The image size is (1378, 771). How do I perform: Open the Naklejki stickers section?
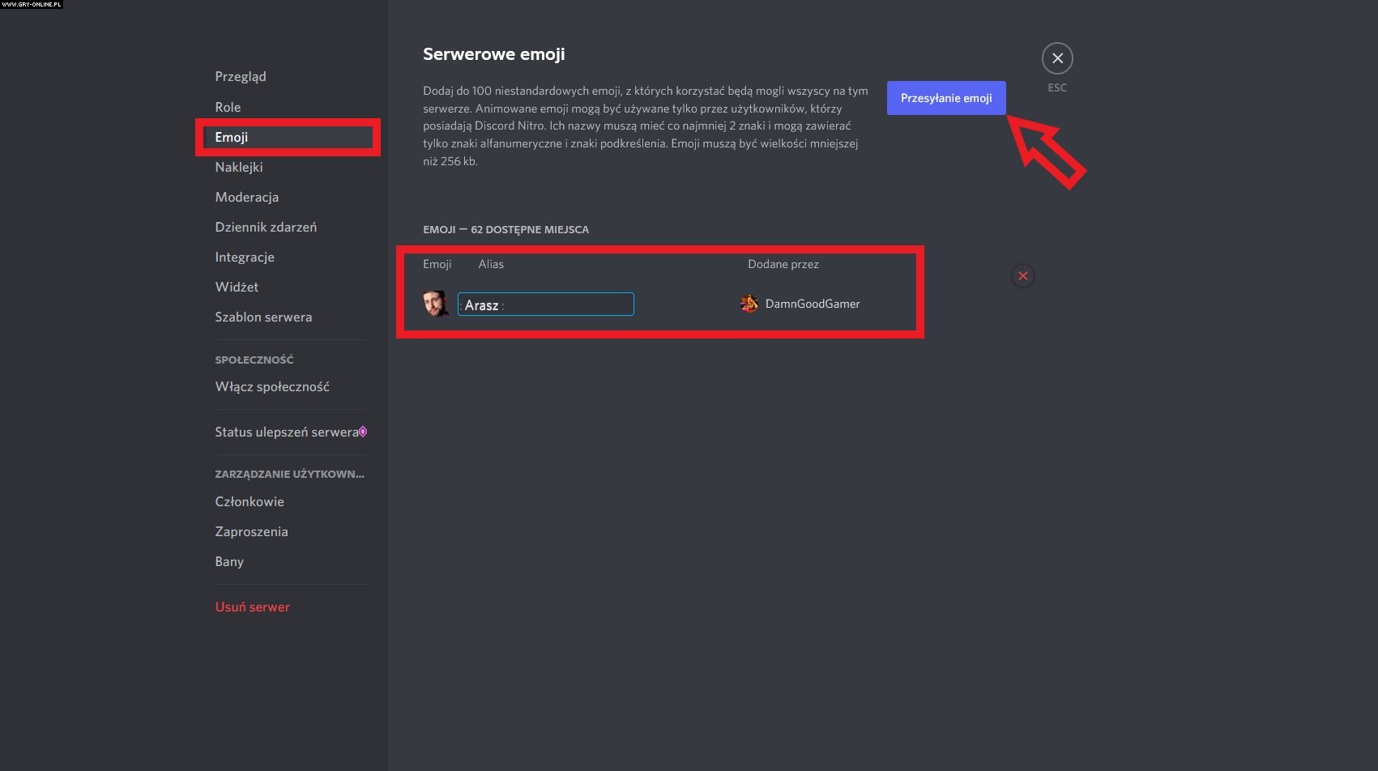239,167
